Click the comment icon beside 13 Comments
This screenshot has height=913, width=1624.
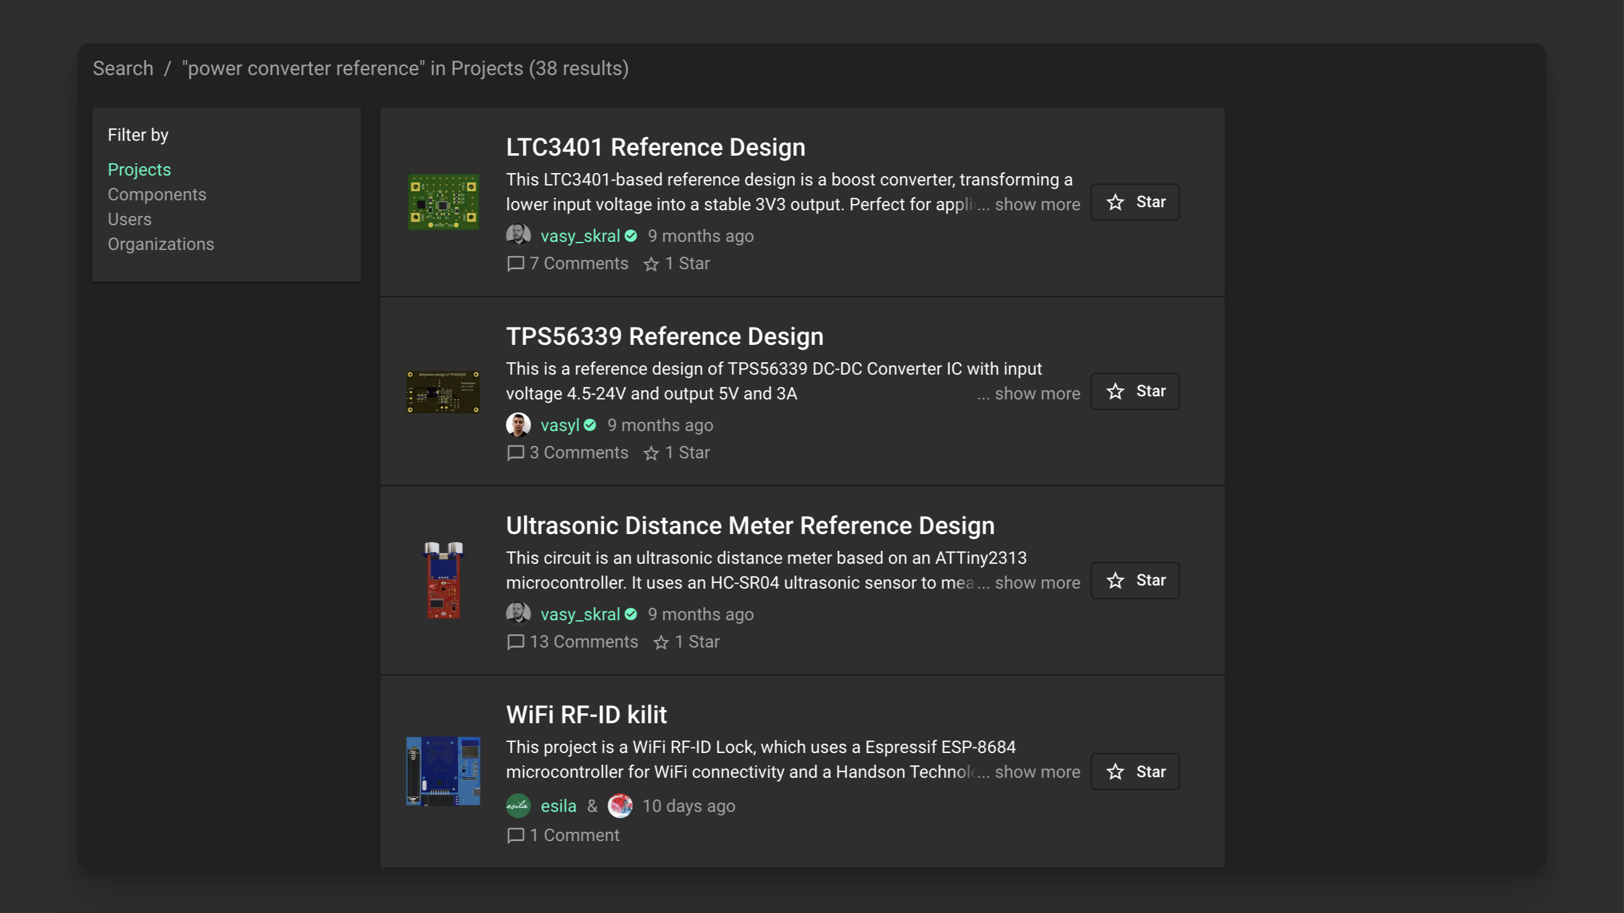[516, 641]
